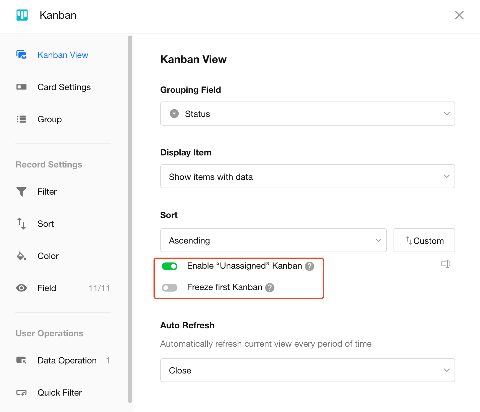Click the Field eye icon
The height and width of the screenshot is (412, 480).
click(21, 288)
